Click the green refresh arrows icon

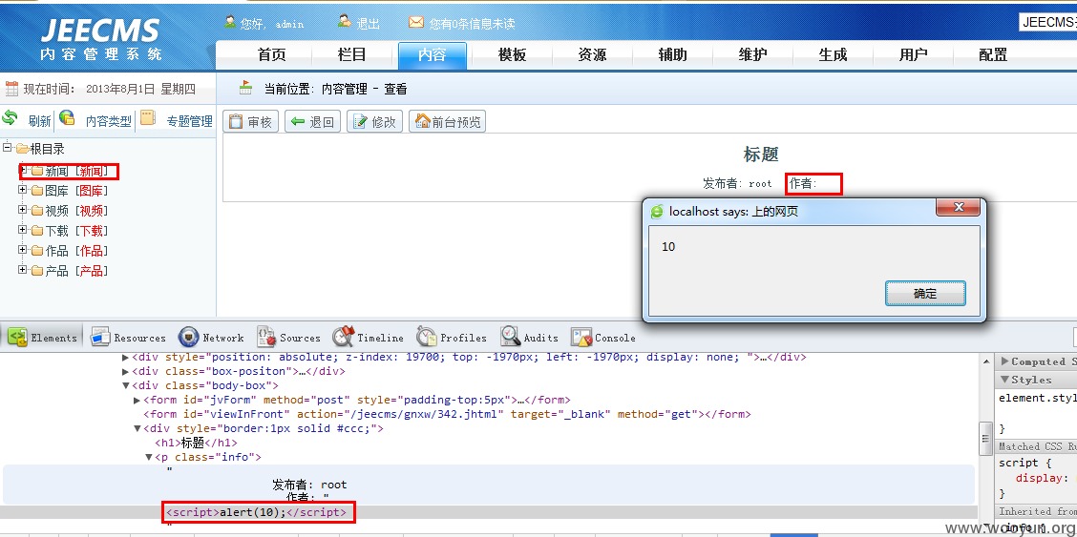coord(10,117)
